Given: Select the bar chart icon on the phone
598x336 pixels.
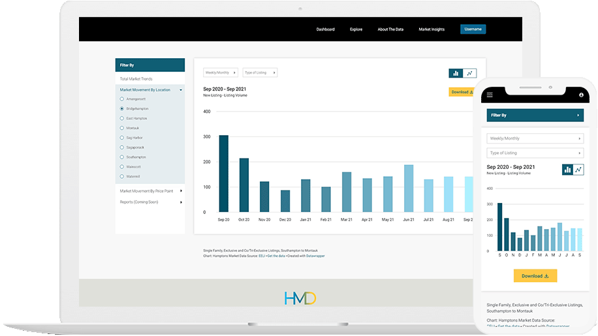Looking at the screenshot, I should coord(568,170).
